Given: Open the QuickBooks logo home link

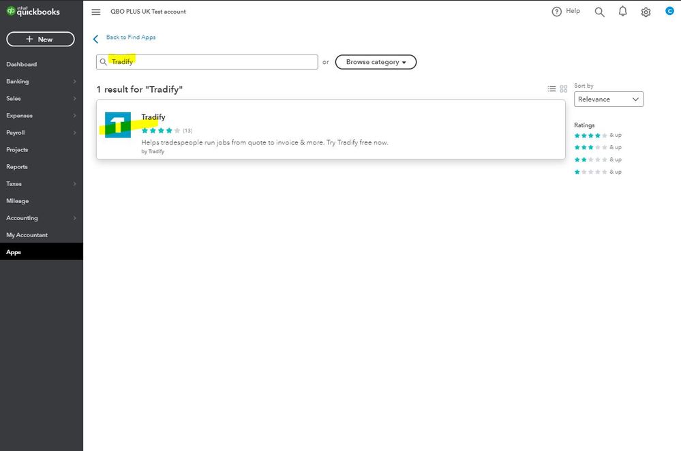Looking at the screenshot, I should [x=33, y=12].
